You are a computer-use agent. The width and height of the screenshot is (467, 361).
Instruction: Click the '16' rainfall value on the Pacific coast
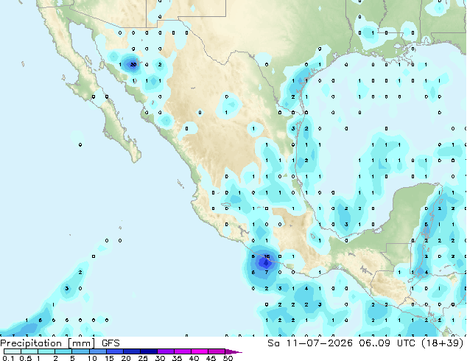(x=267, y=256)
